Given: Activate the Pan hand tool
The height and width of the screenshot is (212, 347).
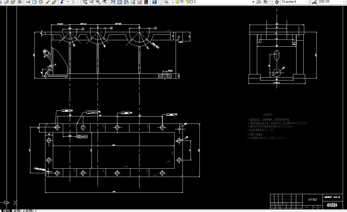Looking at the screenshot, I should point(85,2).
